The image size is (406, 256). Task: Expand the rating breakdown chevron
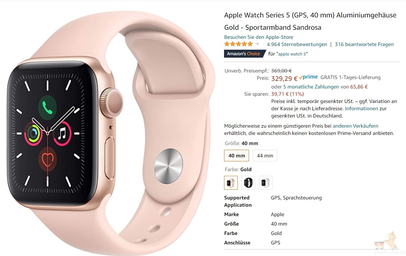coord(257,44)
